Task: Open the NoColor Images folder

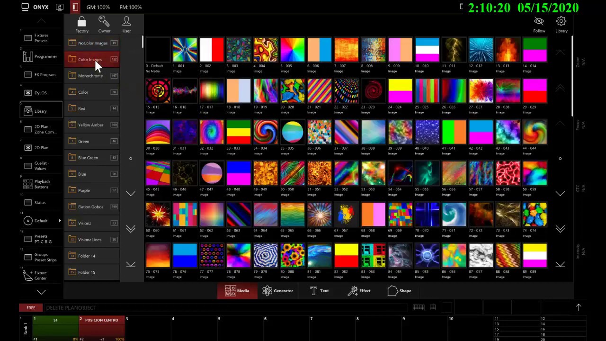Action: [92, 43]
